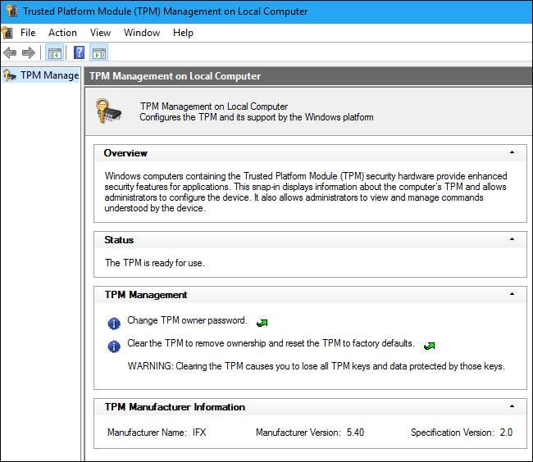Collapse the Overview section

[512, 153]
